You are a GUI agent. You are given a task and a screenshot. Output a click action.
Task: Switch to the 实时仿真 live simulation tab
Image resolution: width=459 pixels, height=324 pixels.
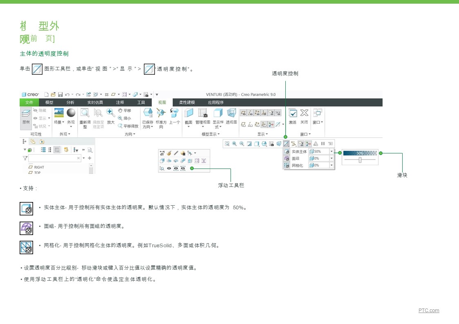point(95,102)
